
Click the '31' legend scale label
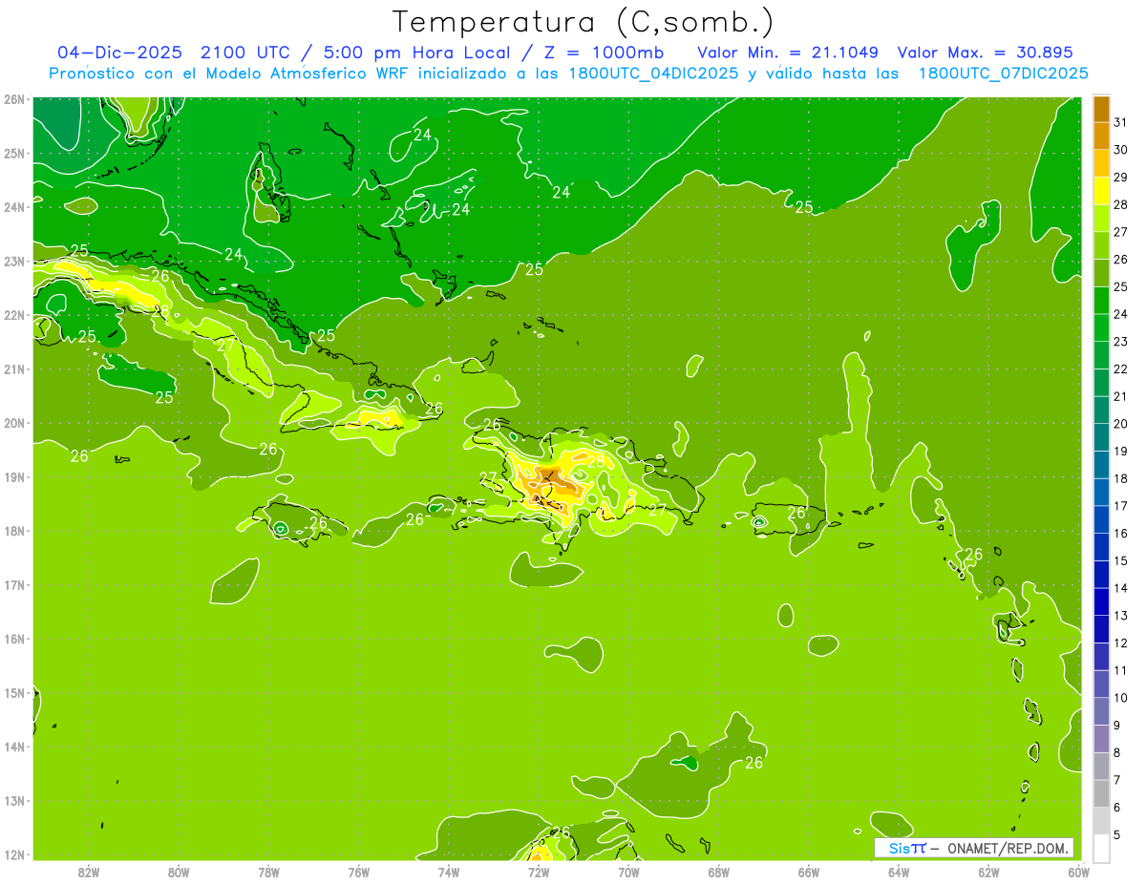click(1121, 122)
